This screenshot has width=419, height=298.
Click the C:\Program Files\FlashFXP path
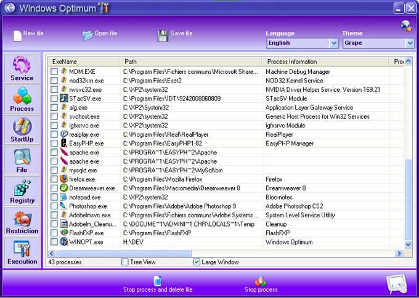(x=157, y=233)
